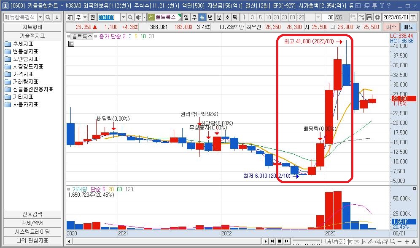Open the 시스템트레이딩 section tab

[32, 232]
